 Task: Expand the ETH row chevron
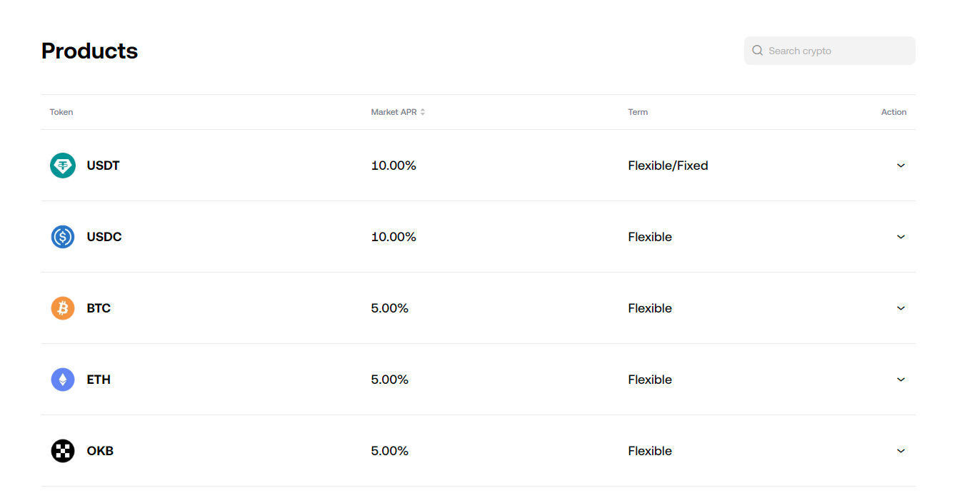click(901, 380)
